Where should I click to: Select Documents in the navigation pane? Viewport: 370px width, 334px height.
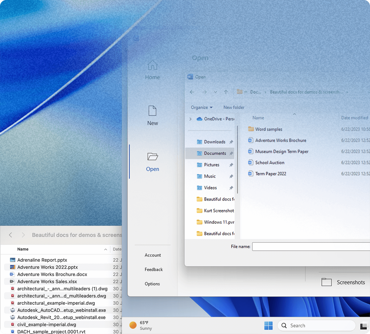point(215,153)
